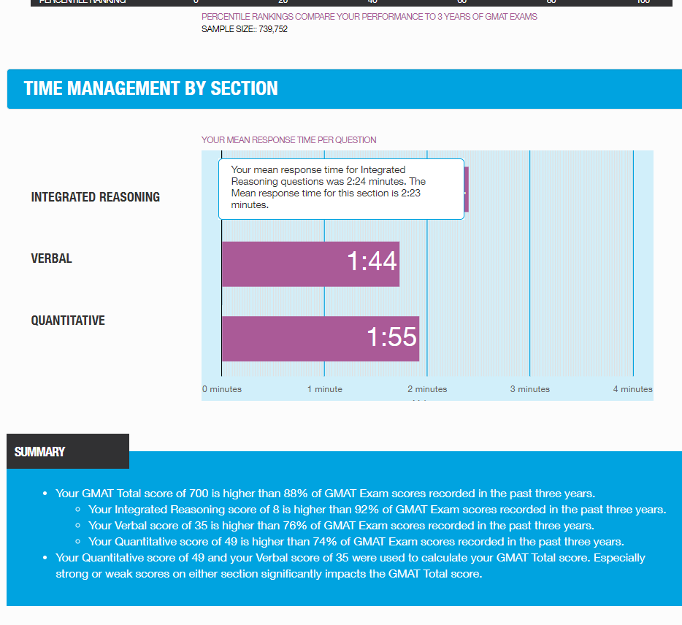Click the '3 minutes' axis label

coord(530,389)
